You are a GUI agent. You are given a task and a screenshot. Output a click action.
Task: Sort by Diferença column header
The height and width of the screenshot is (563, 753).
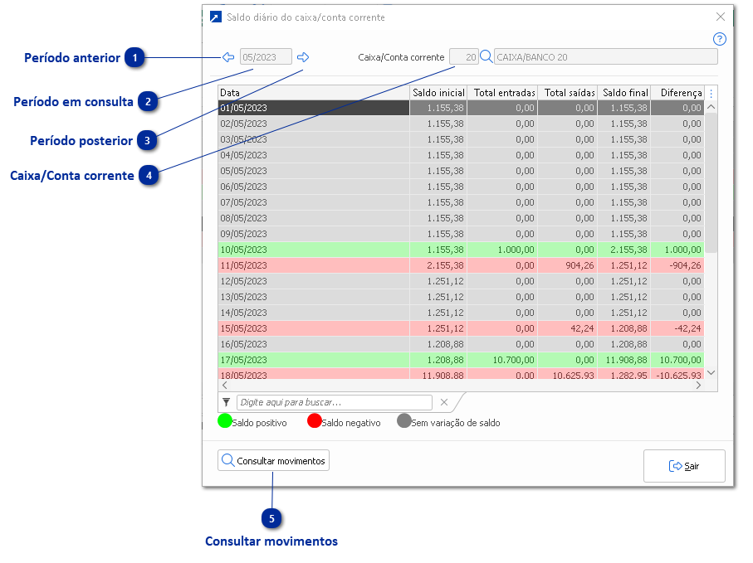[677, 93]
